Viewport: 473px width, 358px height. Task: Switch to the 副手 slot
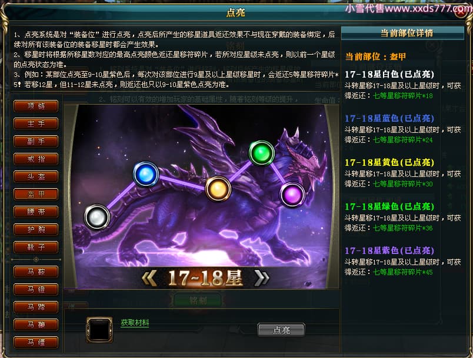click(x=36, y=141)
